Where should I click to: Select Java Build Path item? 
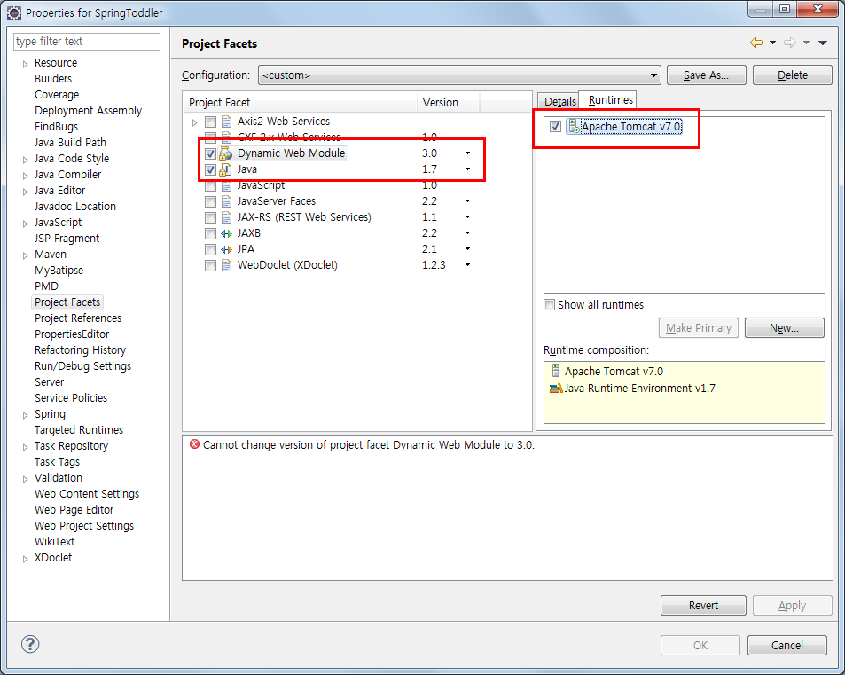[x=70, y=142]
